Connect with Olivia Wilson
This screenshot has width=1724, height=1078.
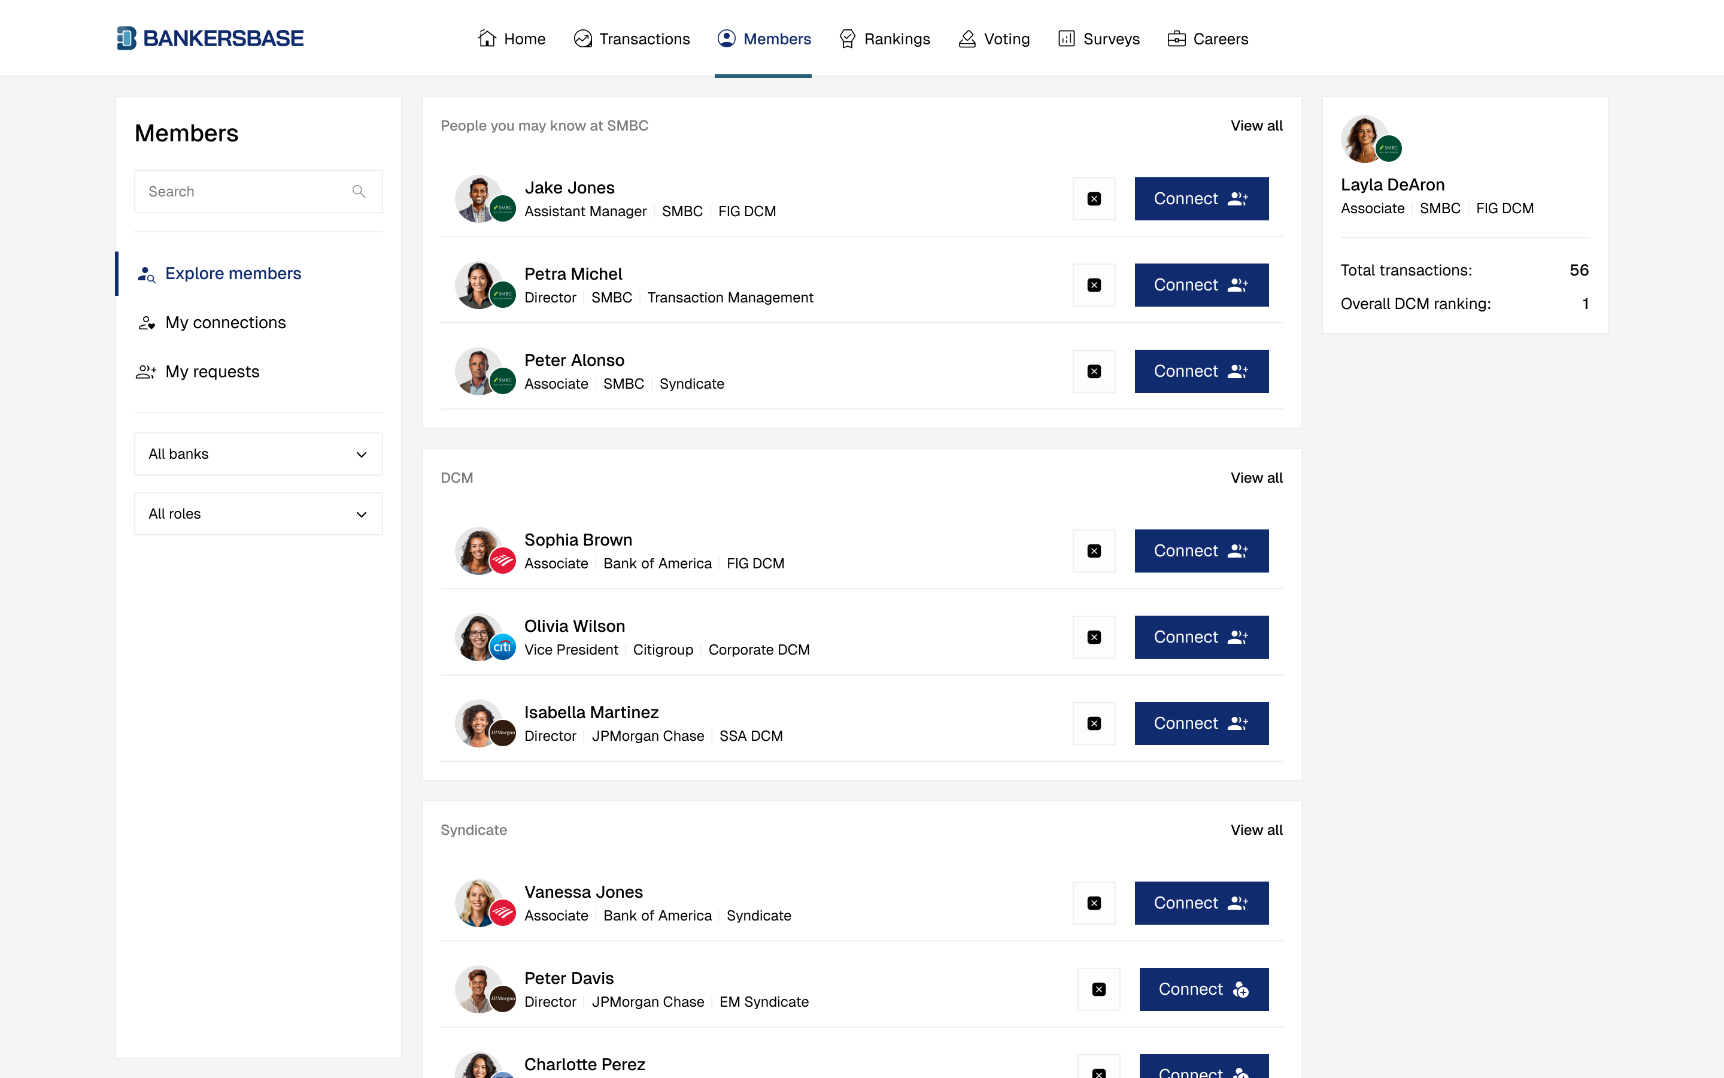click(1201, 637)
